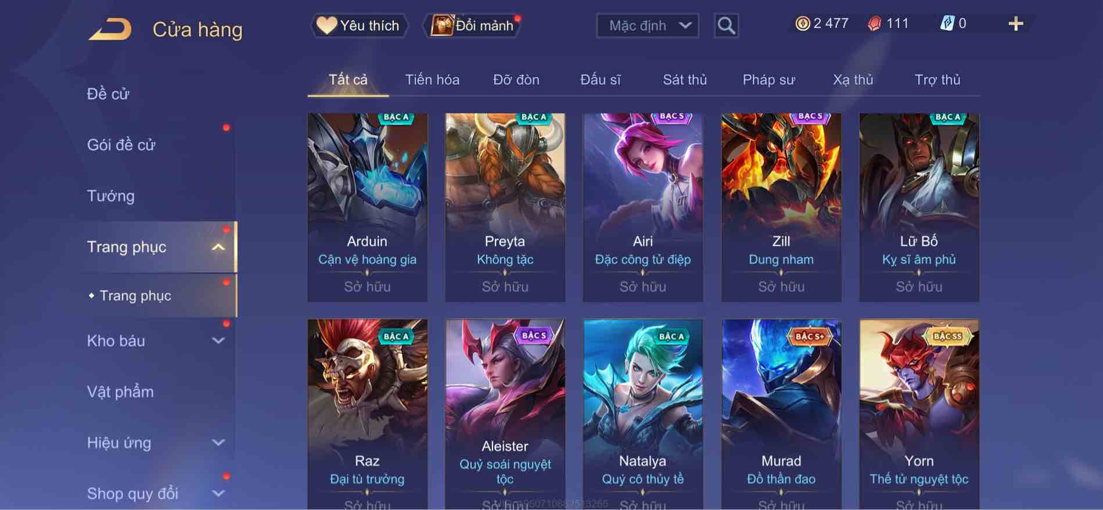Go to the Tướng sidebar menu
The width and height of the screenshot is (1103, 510).
[x=111, y=196]
